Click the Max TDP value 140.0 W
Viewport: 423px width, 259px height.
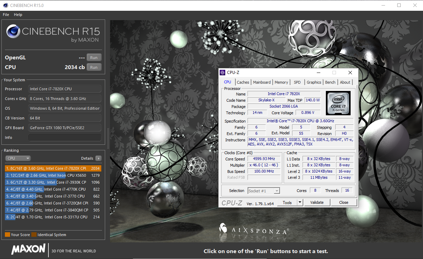313,100
